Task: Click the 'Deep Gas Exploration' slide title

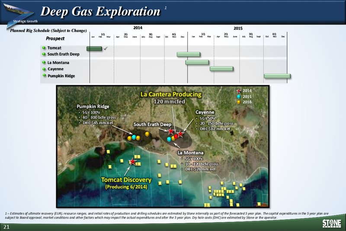Action: pyautogui.click(x=100, y=12)
